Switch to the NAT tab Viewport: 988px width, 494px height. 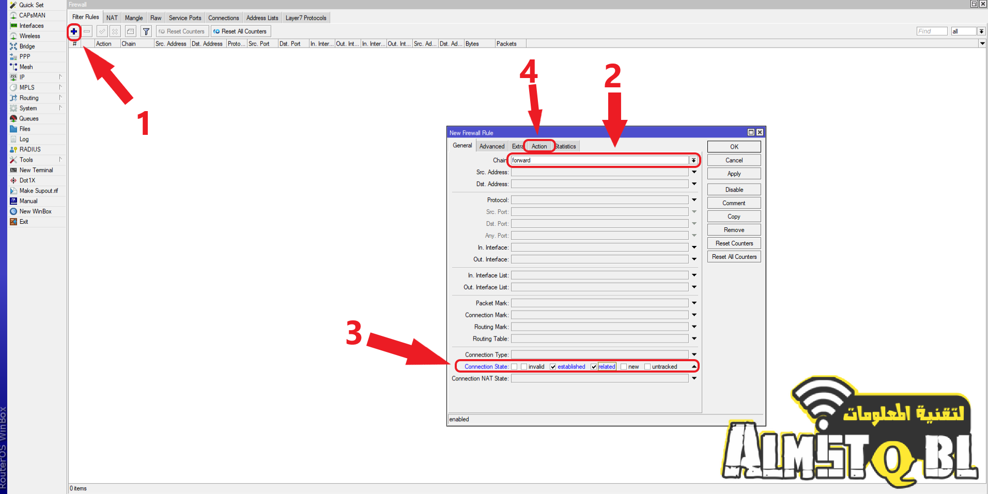pyautogui.click(x=112, y=18)
